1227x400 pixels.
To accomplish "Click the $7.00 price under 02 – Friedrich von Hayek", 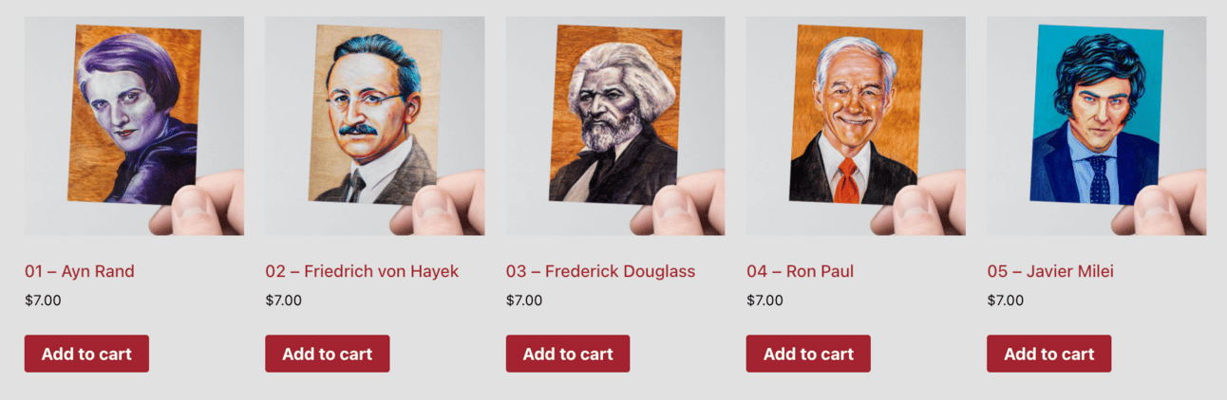I will (284, 300).
